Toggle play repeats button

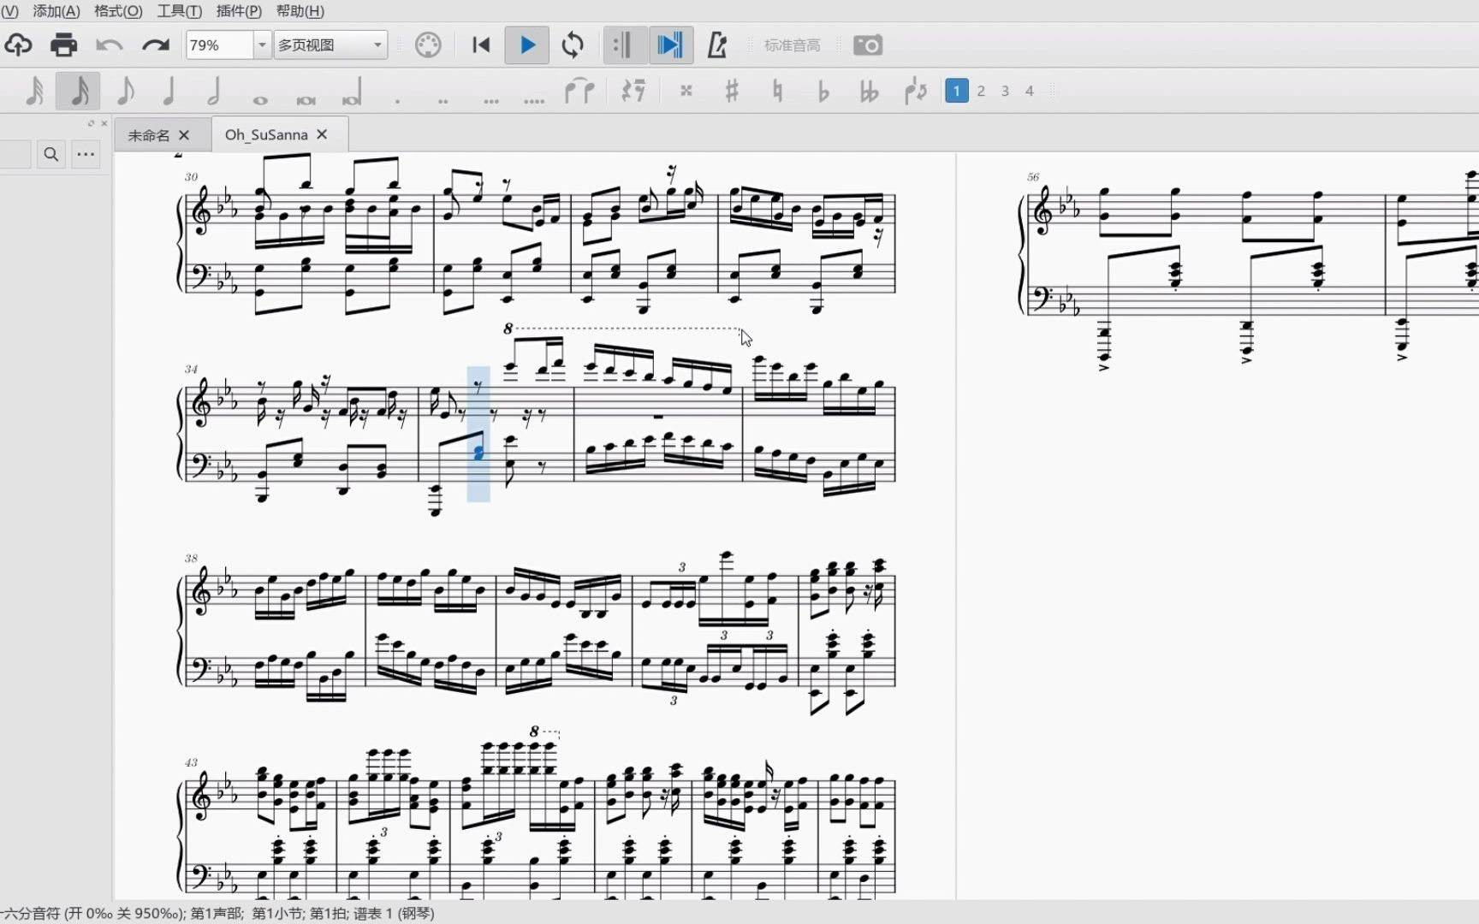click(625, 44)
